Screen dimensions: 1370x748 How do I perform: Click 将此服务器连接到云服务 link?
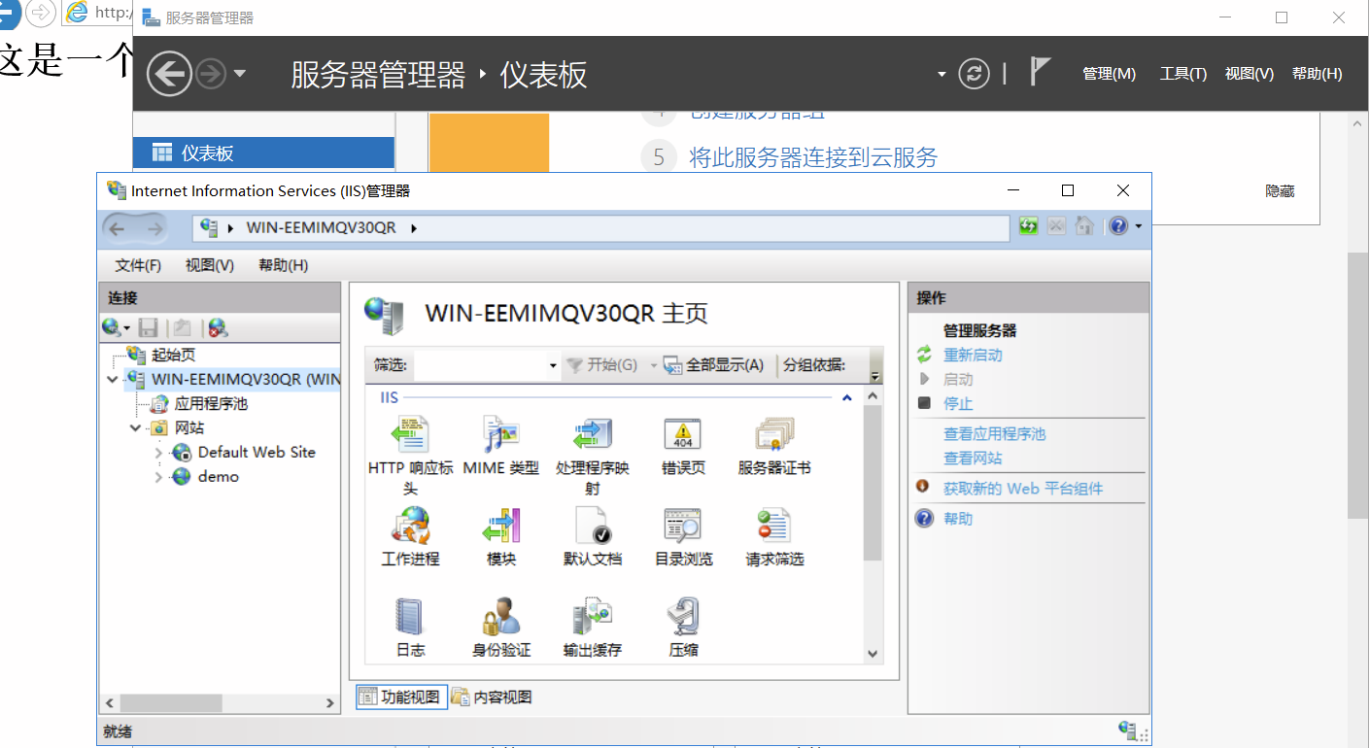tap(813, 157)
